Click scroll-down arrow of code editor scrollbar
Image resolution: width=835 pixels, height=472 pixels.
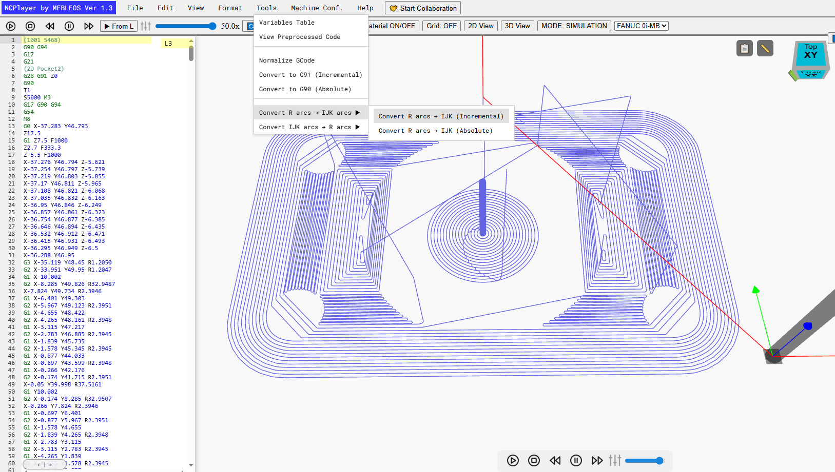(x=191, y=465)
